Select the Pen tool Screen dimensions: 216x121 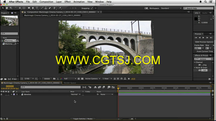pos(33,8)
